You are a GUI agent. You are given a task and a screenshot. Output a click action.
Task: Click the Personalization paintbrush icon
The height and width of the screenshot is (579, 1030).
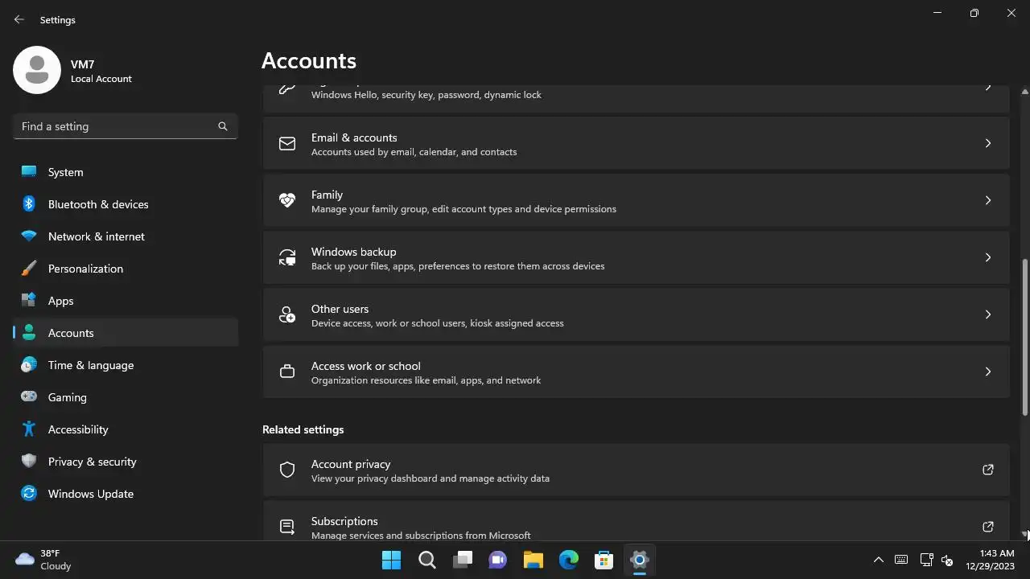click(x=29, y=269)
